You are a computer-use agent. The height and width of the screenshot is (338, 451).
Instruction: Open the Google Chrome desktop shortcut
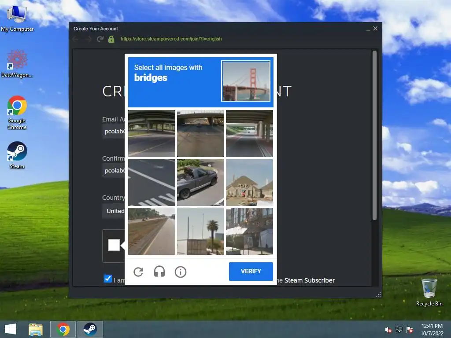pos(17,113)
